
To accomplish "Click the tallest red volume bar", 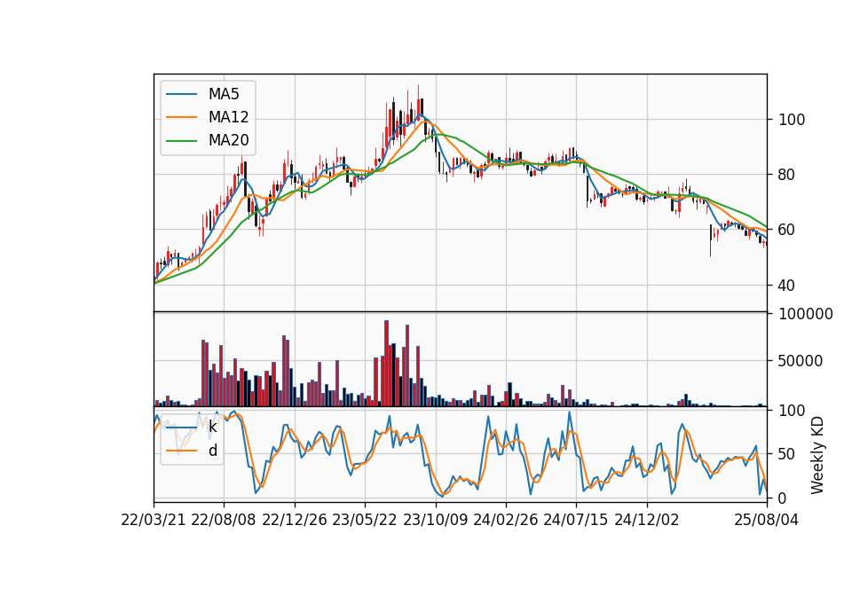I will pyautogui.click(x=386, y=364).
